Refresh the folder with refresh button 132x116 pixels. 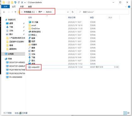(73, 12)
